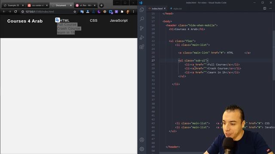275x154 pixels.
Task: Click the Full Course submenu link
Action: (67, 24)
